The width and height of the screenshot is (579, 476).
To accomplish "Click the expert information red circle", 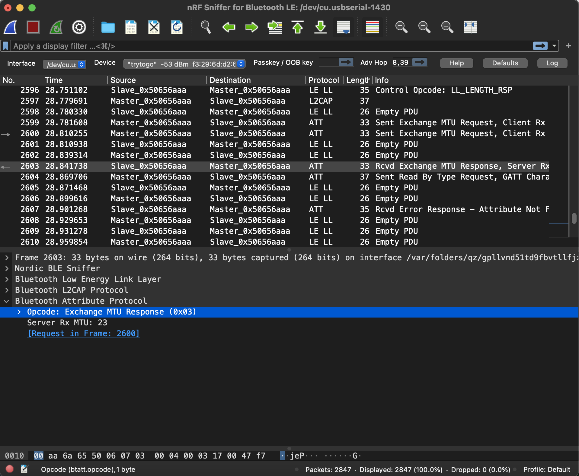I will pyautogui.click(x=10, y=469).
